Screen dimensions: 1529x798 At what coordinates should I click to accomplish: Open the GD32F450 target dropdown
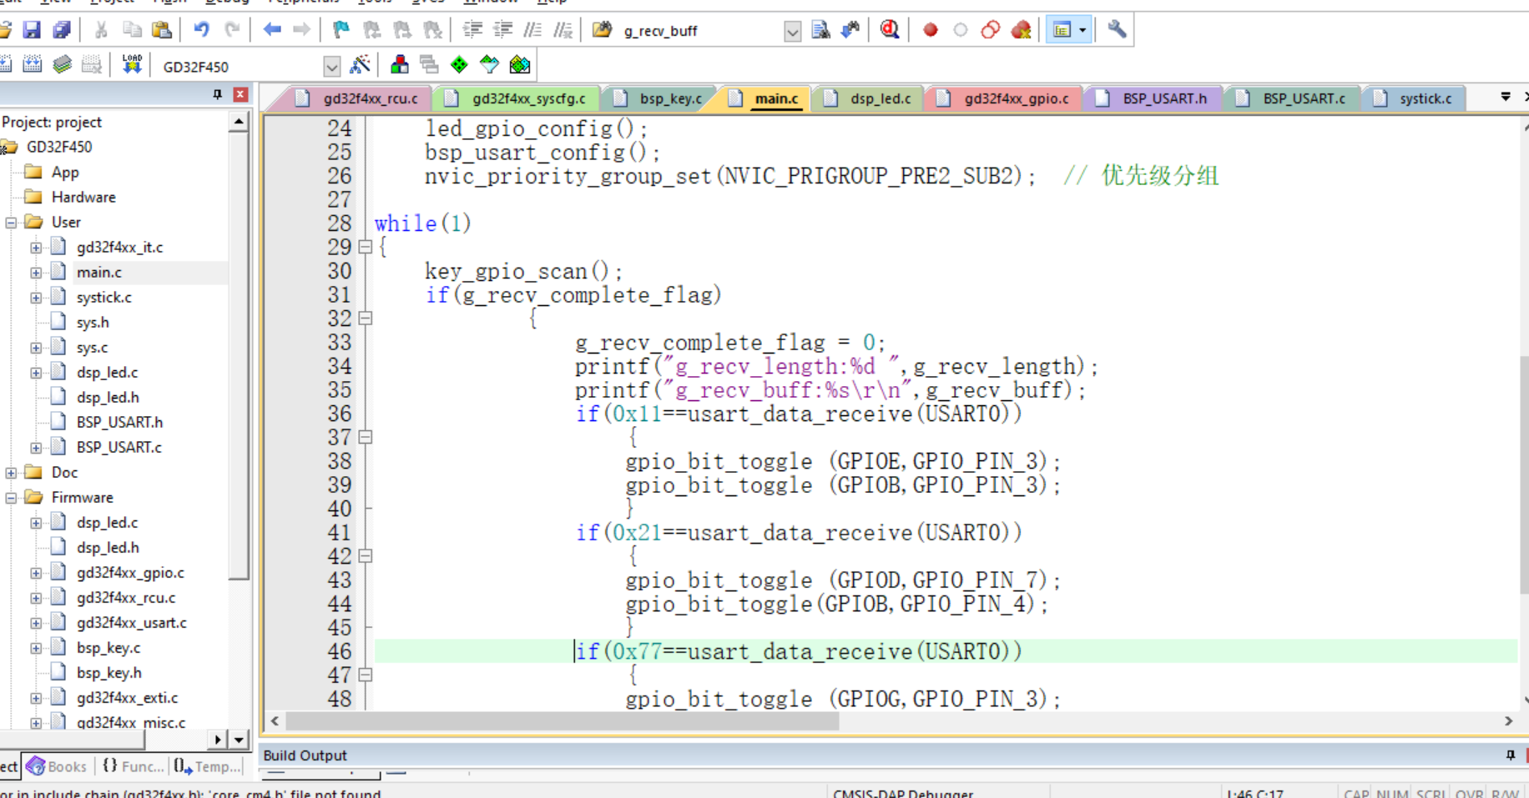pos(331,67)
